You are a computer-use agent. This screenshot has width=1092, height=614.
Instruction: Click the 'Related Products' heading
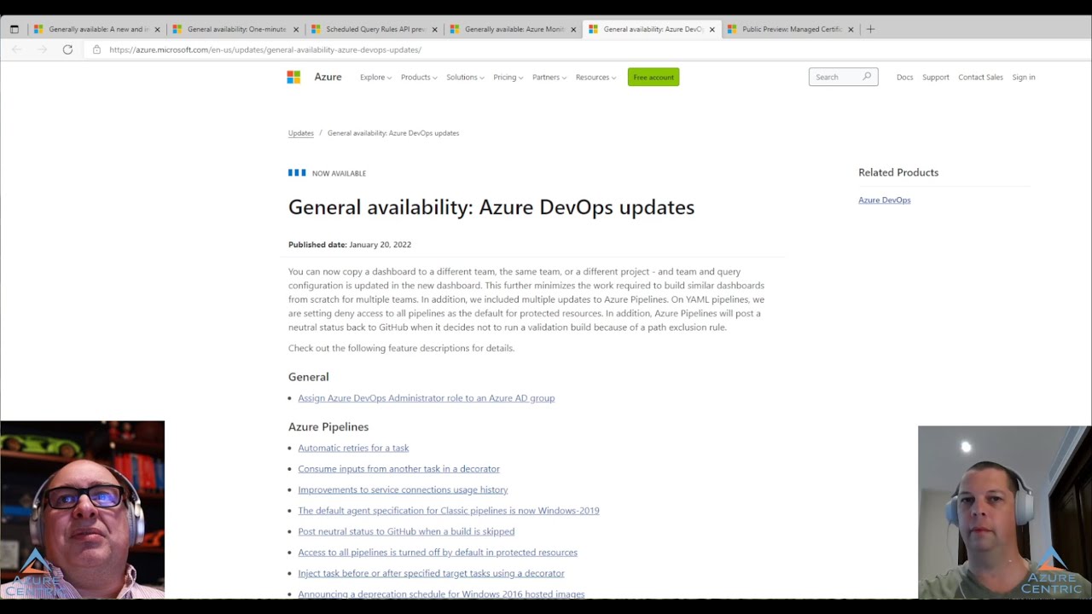click(898, 172)
